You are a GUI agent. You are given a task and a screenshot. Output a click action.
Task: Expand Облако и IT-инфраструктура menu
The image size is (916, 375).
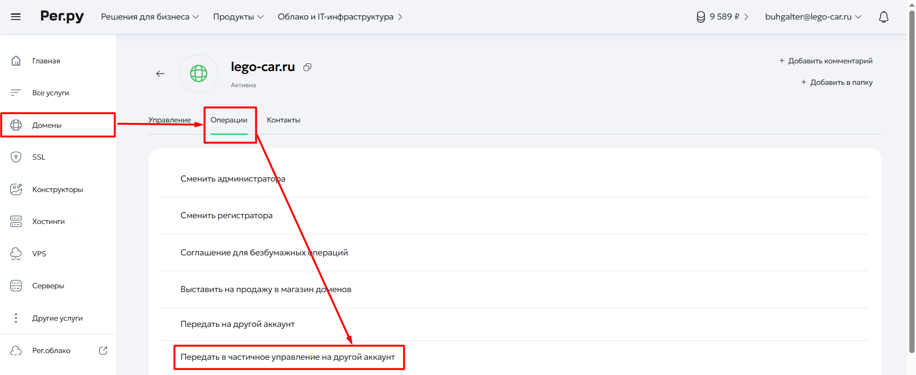pos(340,17)
